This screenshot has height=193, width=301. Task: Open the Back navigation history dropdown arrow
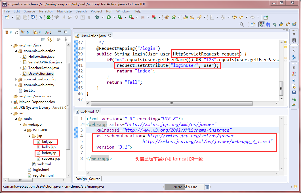pos(247,18)
